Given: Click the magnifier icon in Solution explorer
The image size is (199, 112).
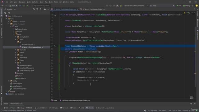Looking at the screenshot, I should tap(9, 13).
